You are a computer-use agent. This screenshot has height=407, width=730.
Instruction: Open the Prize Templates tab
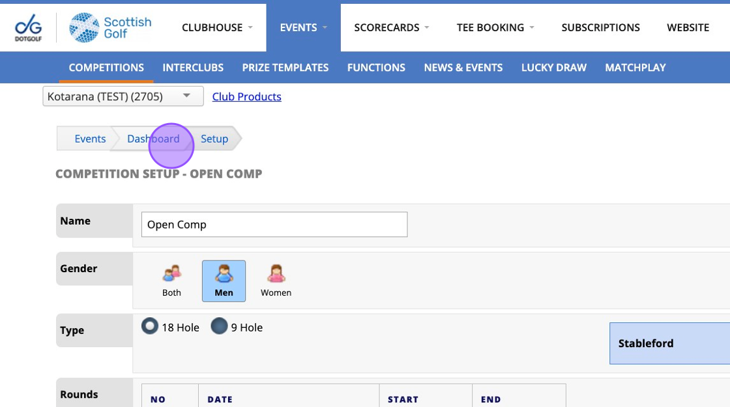[x=285, y=68]
